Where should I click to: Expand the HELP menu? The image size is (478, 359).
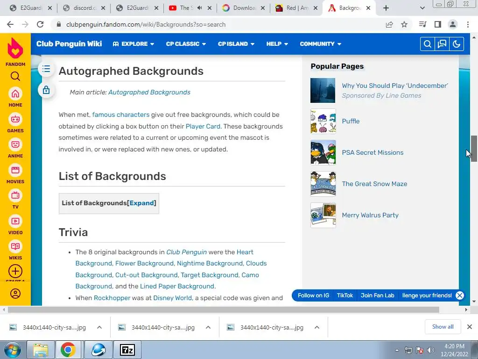coord(277,44)
